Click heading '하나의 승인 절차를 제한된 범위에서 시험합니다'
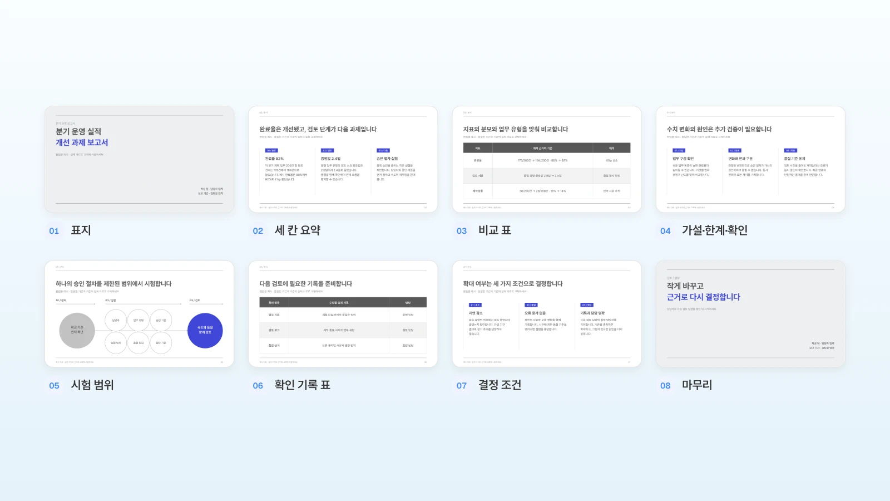This screenshot has width=890, height=501. pos(113,284)
